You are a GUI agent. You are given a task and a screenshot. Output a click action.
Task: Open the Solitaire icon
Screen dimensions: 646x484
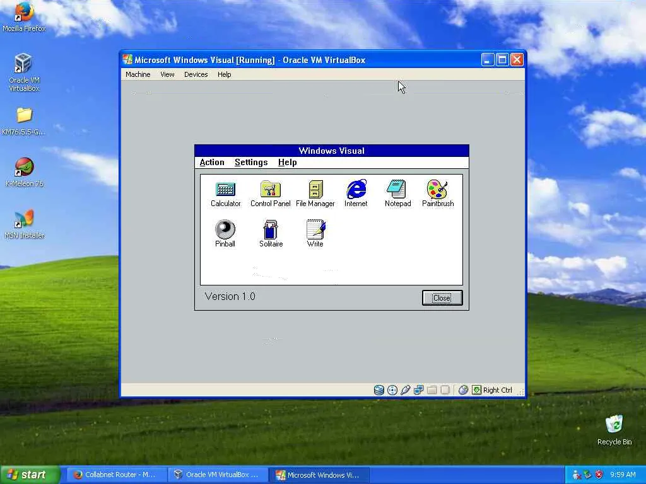271,233
